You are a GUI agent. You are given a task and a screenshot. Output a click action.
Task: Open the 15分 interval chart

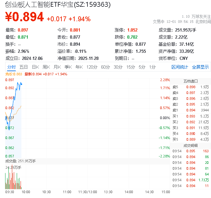pyautogui.click(x=131, y=67)
